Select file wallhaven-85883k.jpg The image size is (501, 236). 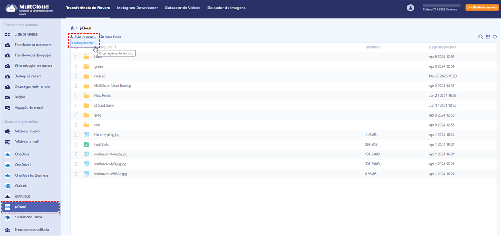110,174
